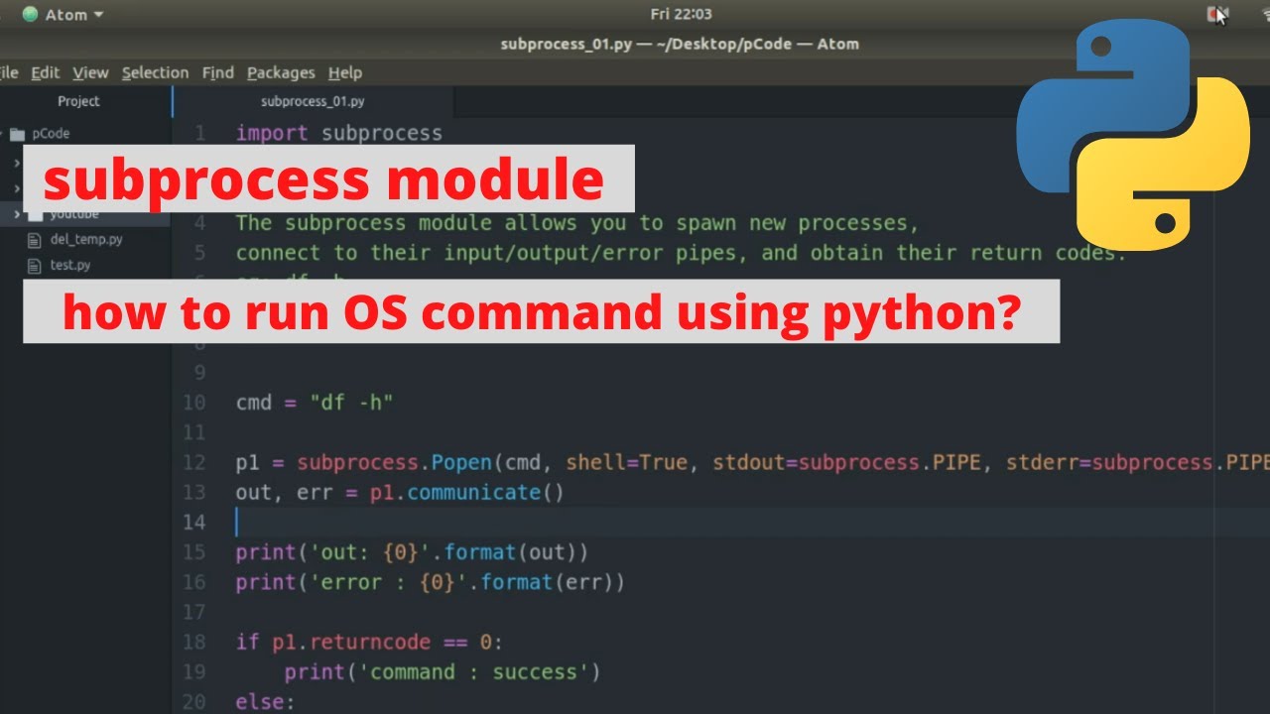Open the Selection menu
Viewport: 1270px width, 714px height.
point(155,72)
